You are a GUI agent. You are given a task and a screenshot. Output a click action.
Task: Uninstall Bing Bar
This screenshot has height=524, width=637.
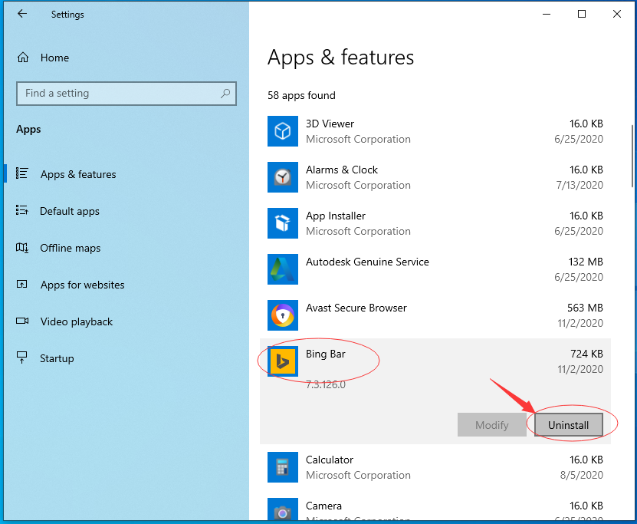click(x=568, y=425)
